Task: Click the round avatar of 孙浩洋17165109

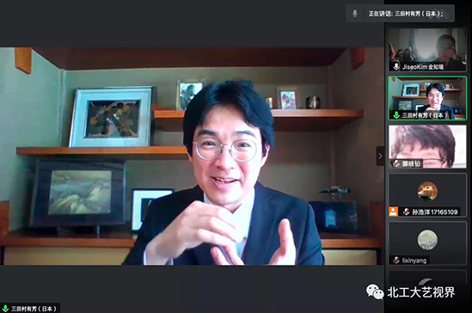Action: [427, 191]
